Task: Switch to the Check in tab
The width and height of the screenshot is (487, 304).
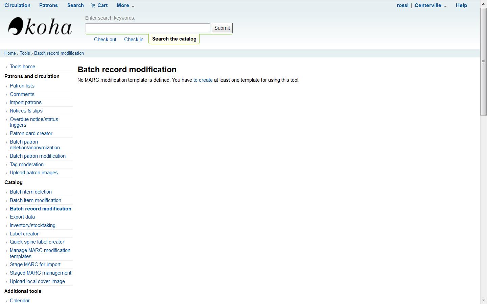Action: [134, 40]
